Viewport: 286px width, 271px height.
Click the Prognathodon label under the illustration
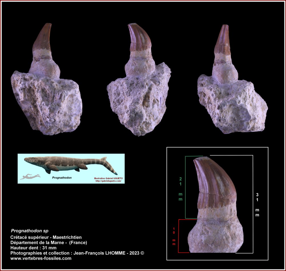coord(62,177)
